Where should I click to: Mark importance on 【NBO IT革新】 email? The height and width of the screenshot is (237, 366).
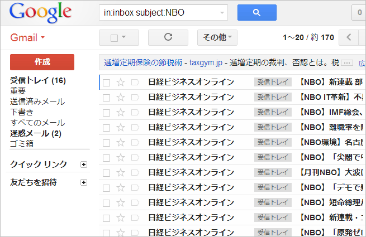point(135,98)
